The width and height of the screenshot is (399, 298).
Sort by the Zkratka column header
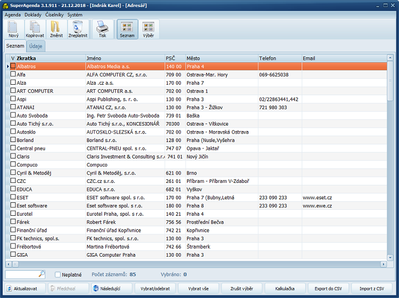(50, 58)
